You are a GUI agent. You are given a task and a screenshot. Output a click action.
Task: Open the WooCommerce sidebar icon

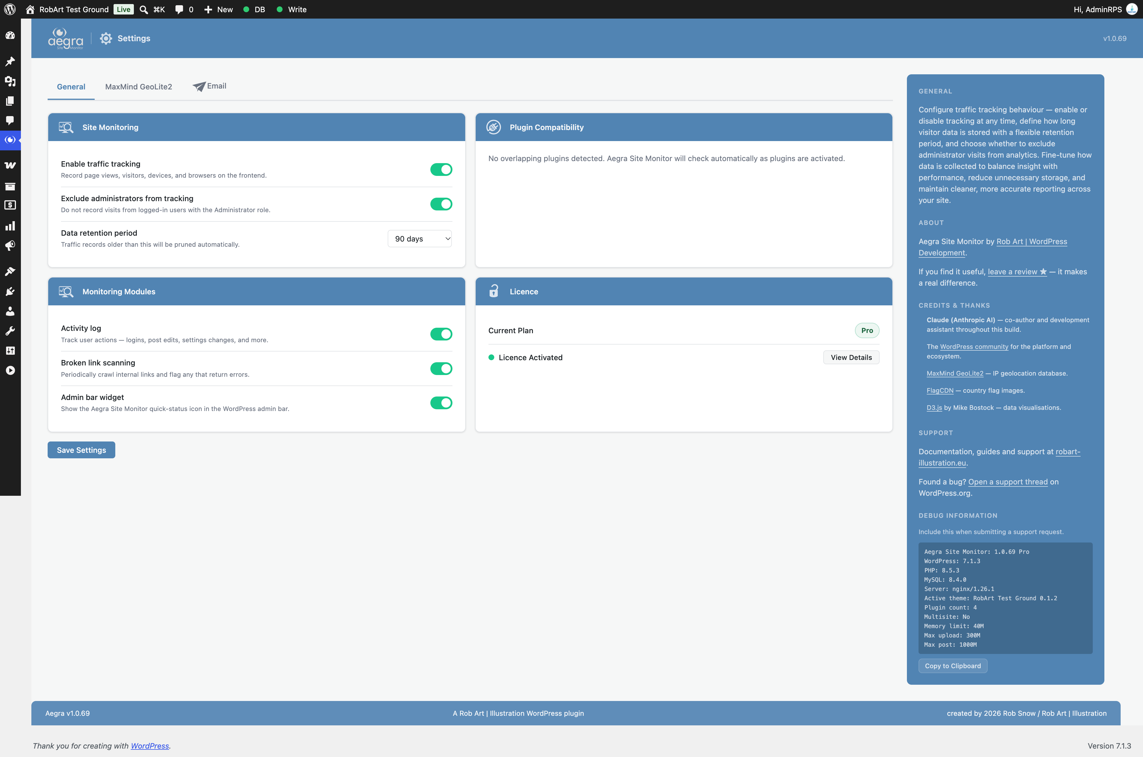(x=10, y=165)
